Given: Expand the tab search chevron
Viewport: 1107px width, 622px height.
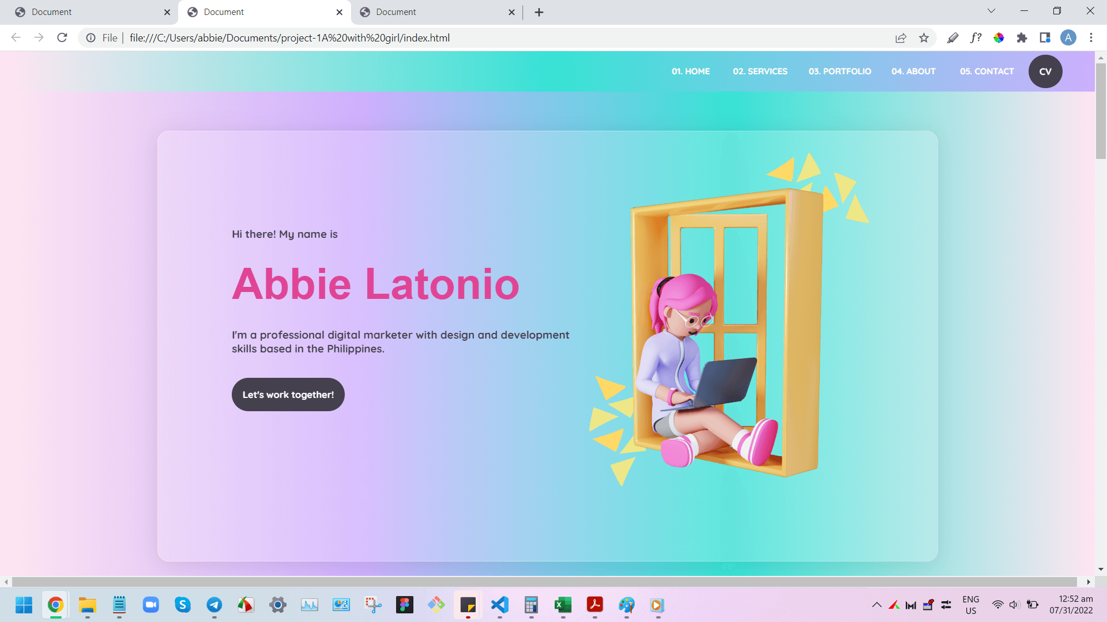Looking at the screenshot, I should point(991,11).
